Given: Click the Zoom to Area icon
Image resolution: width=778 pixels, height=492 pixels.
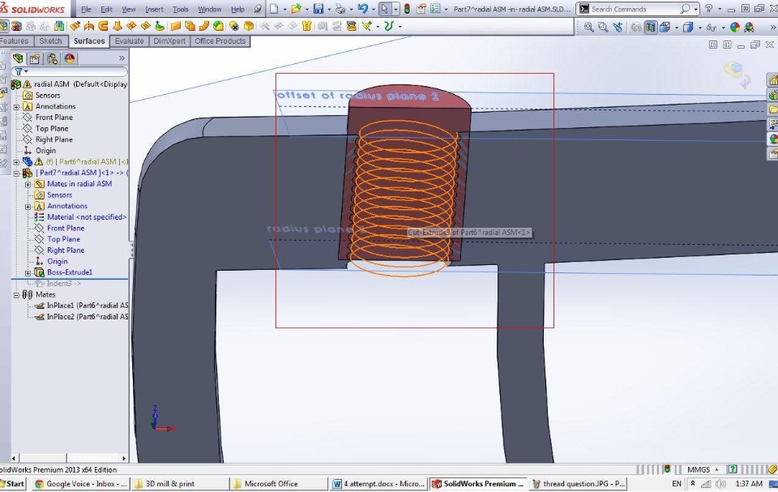Looking at the screenshot, I should (603, 27).
